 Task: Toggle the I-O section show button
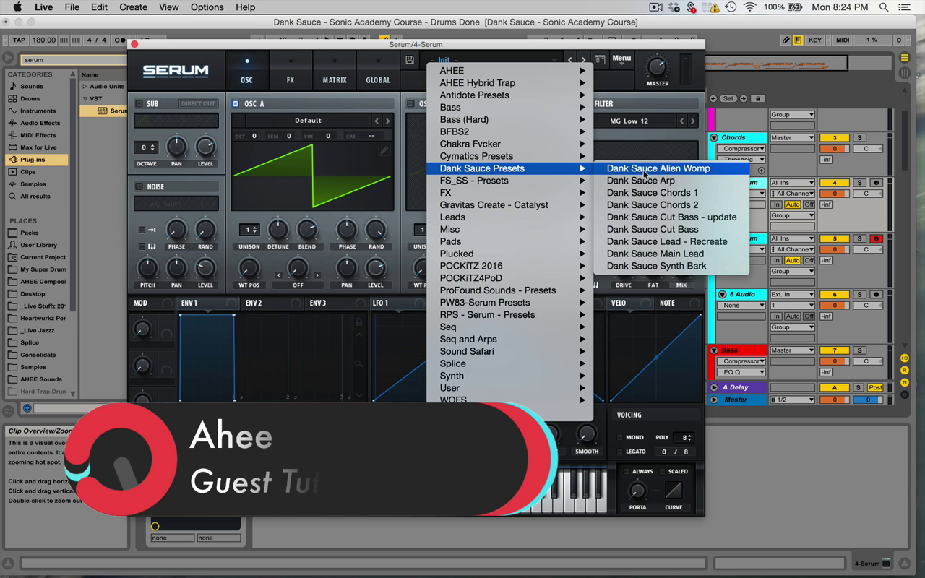(904, 358)
